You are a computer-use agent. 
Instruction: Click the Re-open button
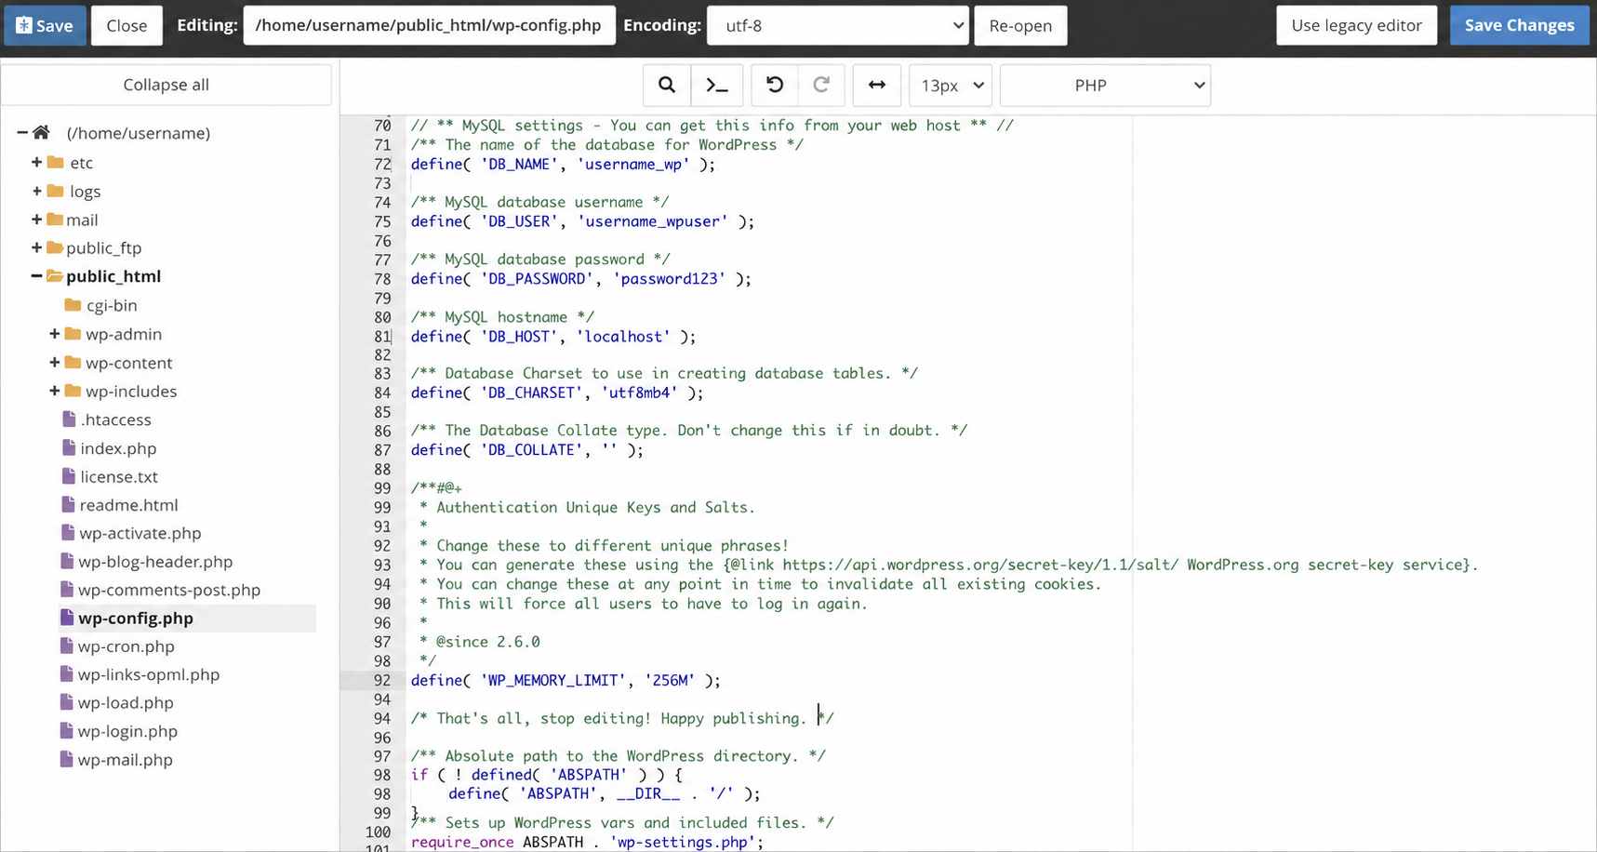click(x=1020, y=26)
